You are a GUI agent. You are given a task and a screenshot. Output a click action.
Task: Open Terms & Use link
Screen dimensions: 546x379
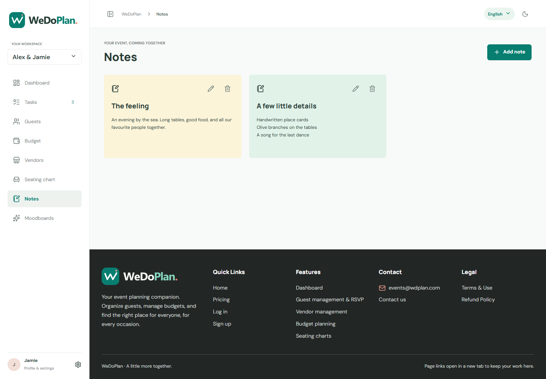pyautogui.click(x=477, y=288)
